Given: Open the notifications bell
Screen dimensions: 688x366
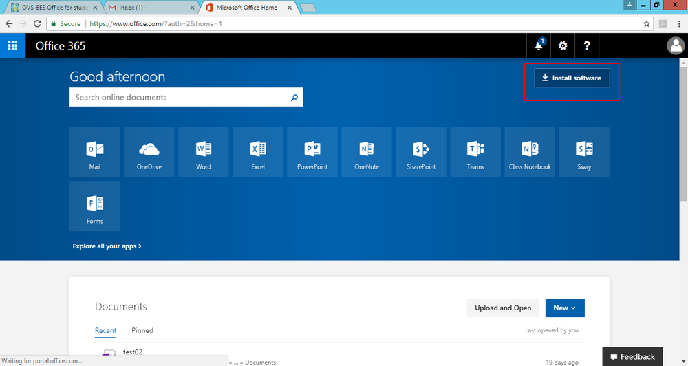Looking at the screenshot, I should (x=539, y=45).
